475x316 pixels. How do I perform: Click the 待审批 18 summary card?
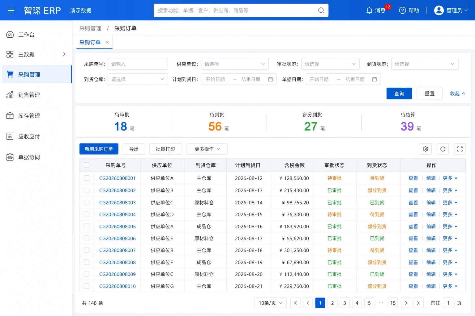[123, 122]
